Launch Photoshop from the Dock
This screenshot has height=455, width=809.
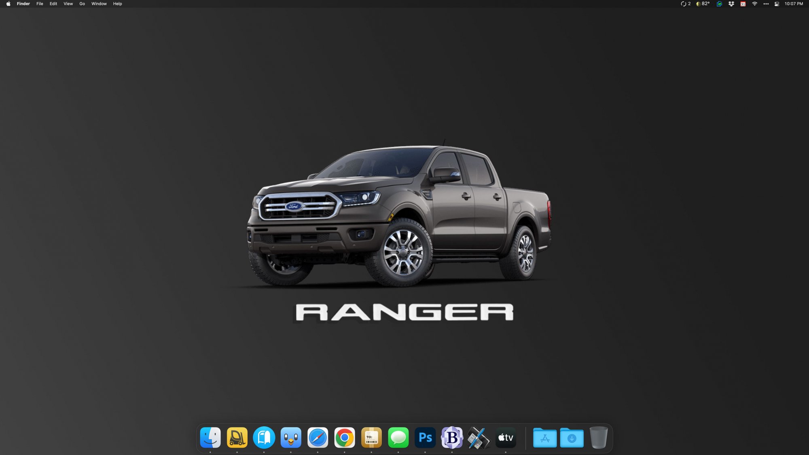click(x=425, y=438)
